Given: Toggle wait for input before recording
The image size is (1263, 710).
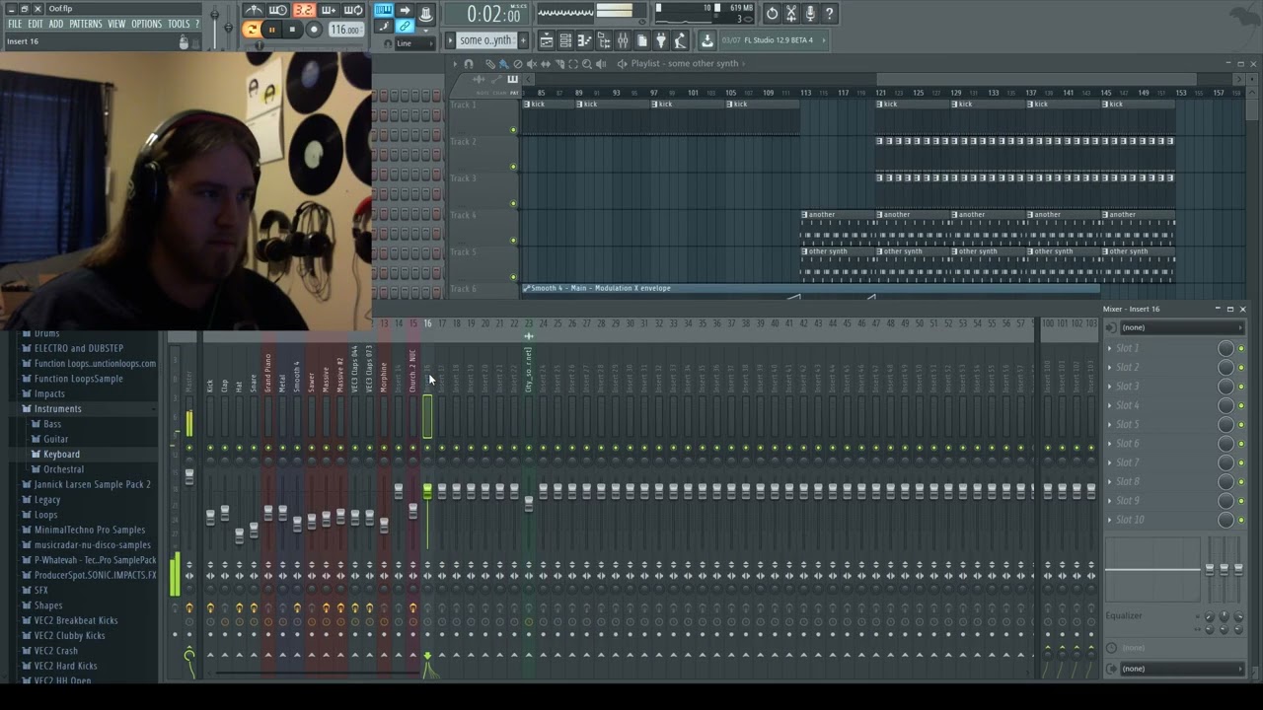Looking at the screenshot, I should coord(278,11).
